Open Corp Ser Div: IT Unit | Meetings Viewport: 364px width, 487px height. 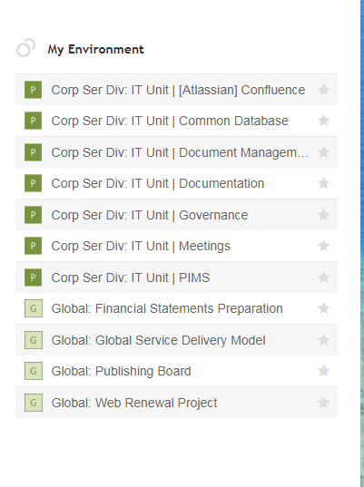point(141,246)
